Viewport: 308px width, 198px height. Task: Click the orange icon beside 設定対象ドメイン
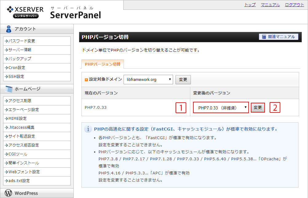coord(86,79)
